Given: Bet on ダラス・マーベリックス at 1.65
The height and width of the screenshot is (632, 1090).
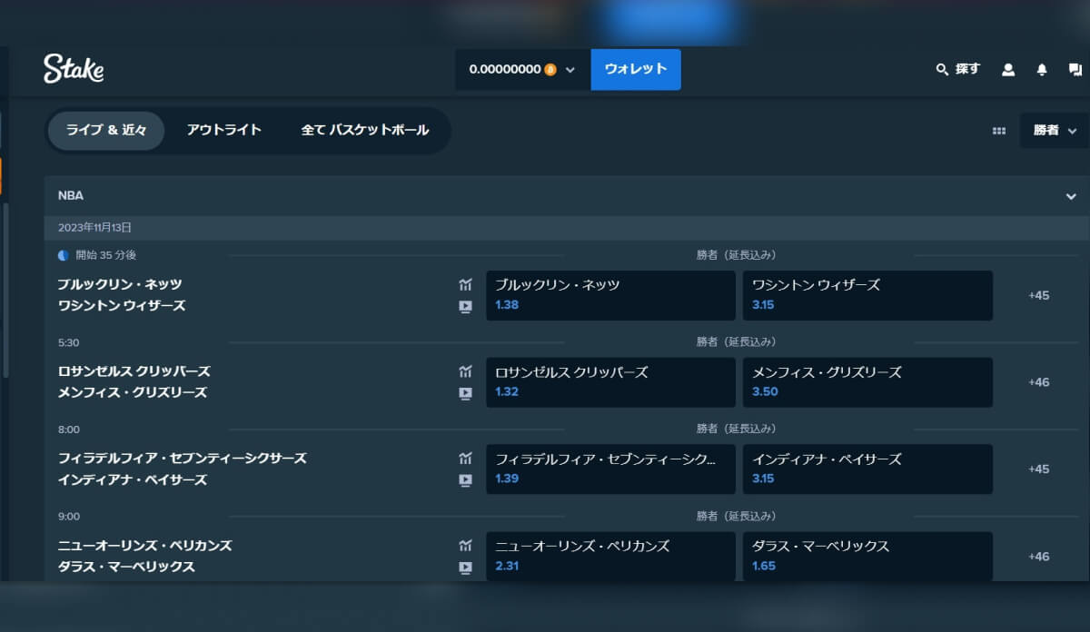Looking at the screenshot, I should (867, 556).
